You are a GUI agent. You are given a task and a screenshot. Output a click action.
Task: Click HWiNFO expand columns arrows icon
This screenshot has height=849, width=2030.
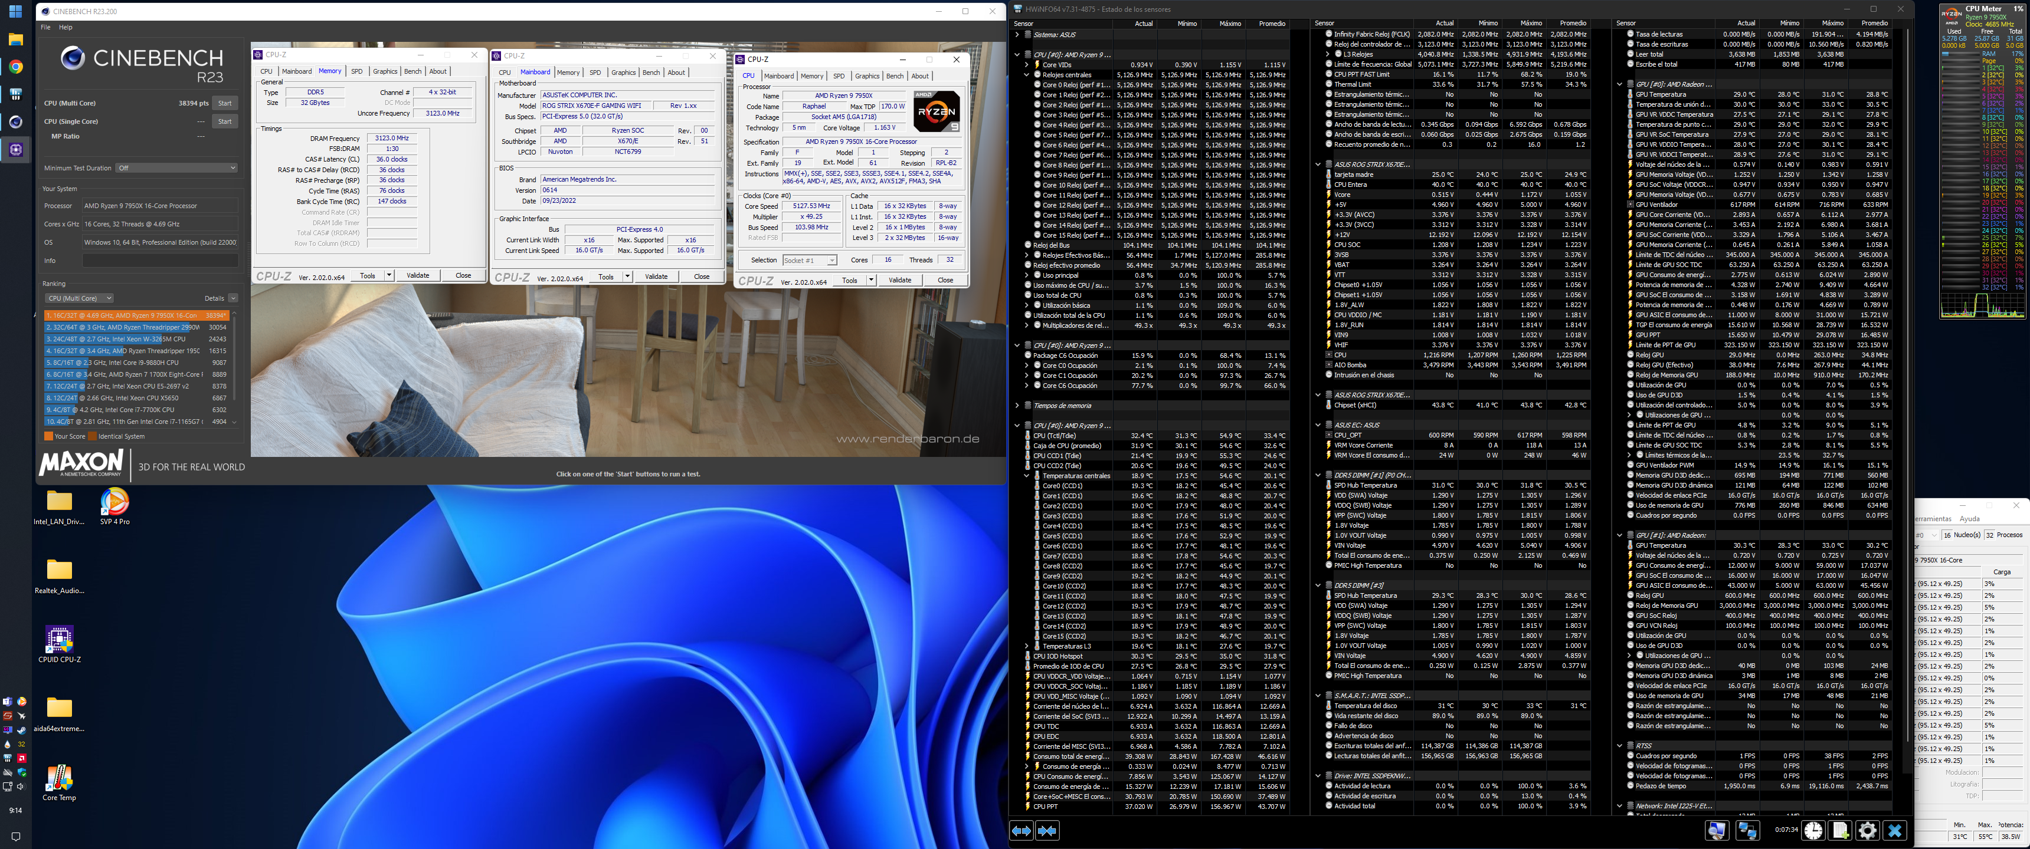coord(1021,831)
